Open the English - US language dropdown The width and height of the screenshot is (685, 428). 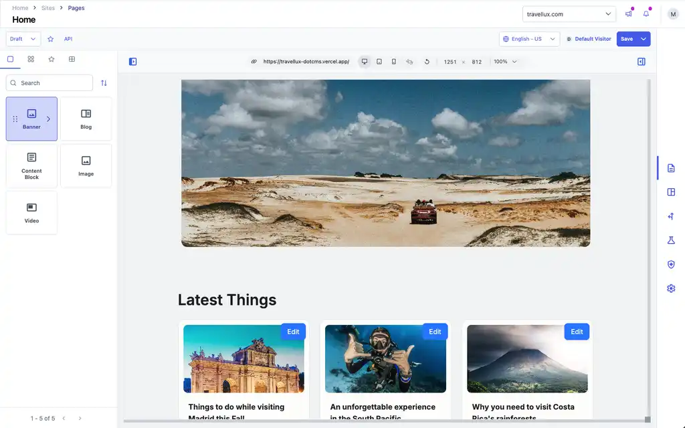[x=529, y=39]
